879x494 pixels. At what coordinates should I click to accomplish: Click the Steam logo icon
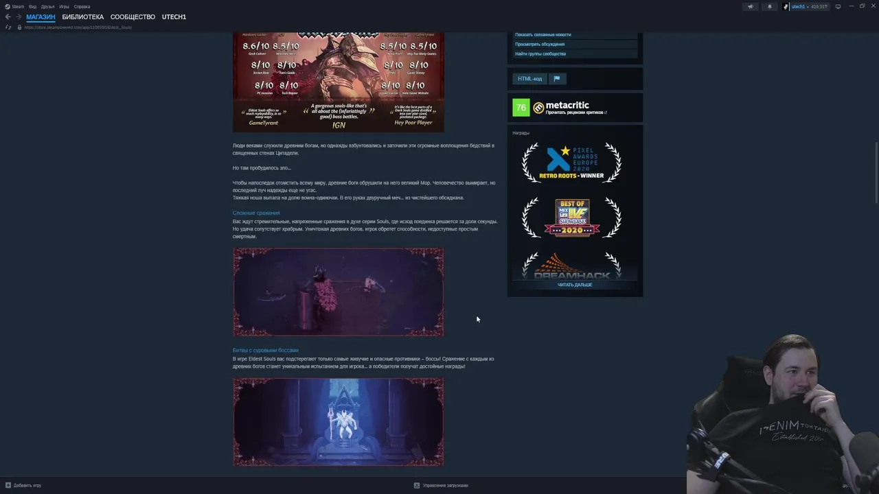(8, 6)
